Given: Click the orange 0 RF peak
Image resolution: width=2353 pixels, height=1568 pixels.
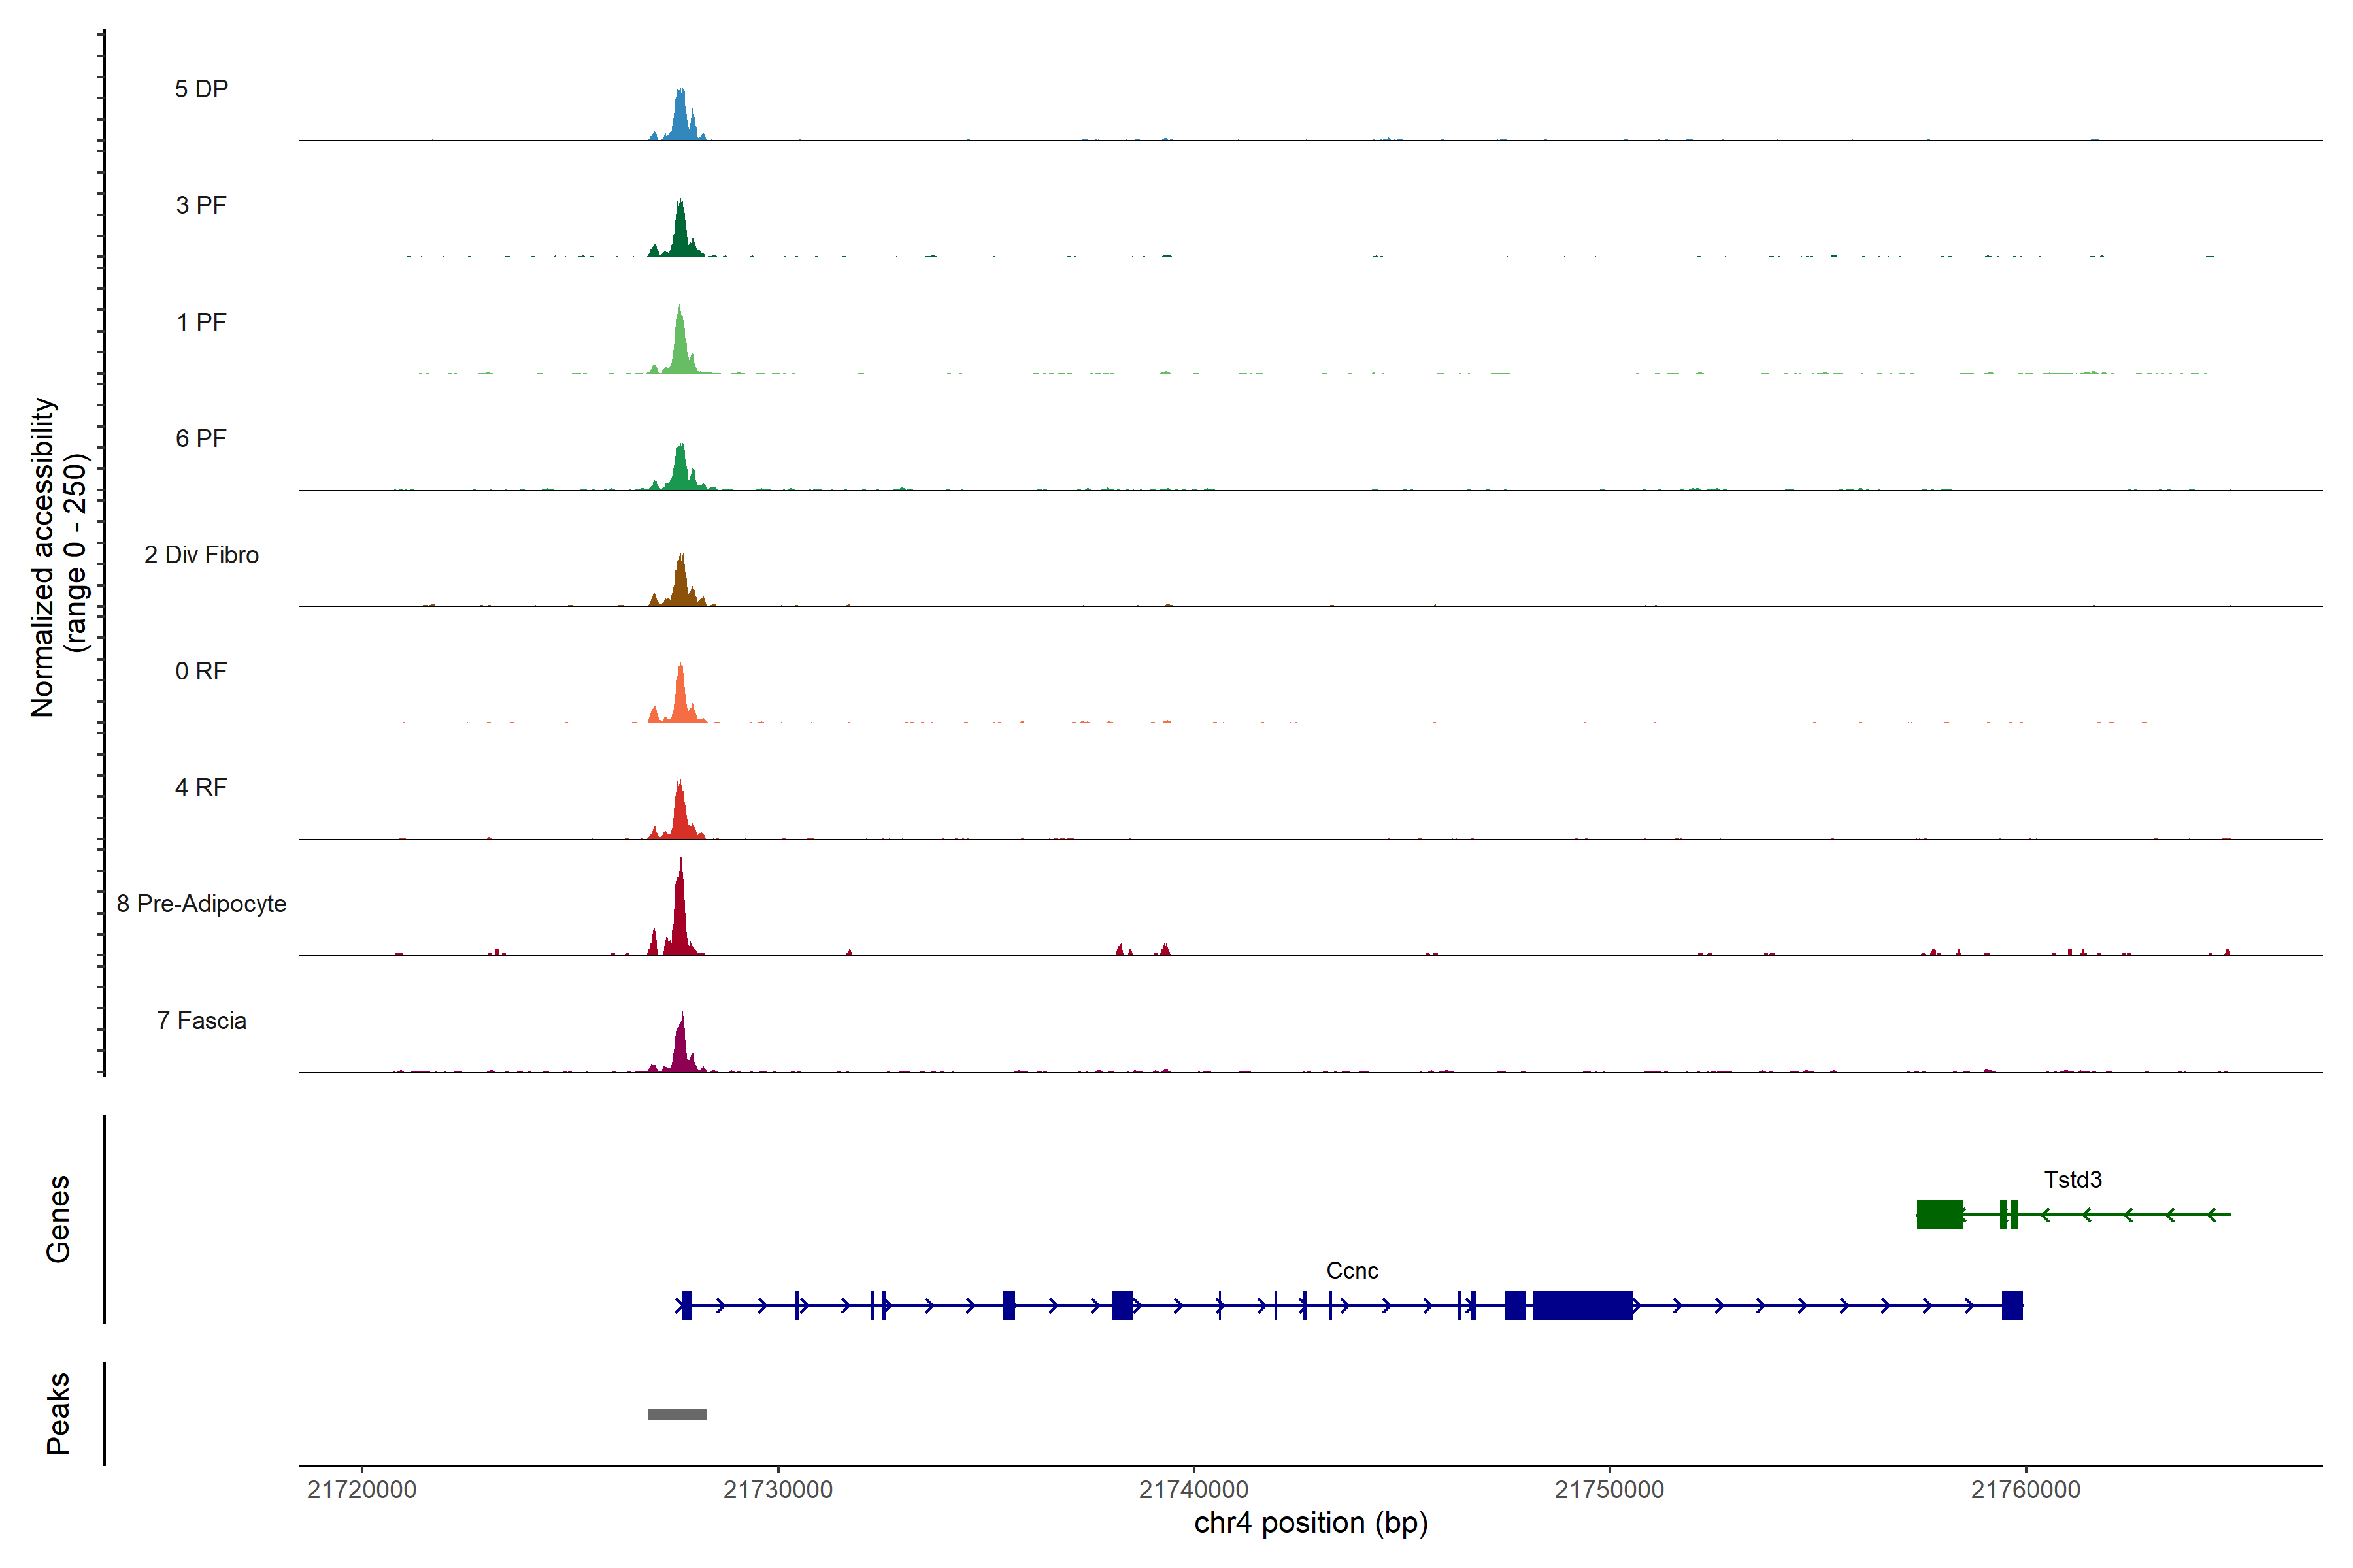Looking at the screenshot, I should tap(680, 700).
